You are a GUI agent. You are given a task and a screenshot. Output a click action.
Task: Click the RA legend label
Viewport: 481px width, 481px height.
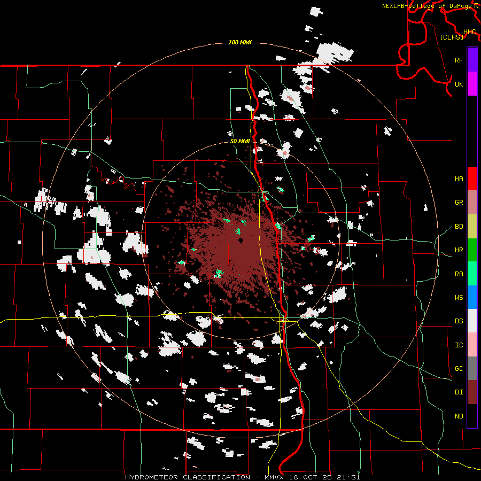click(x=459, y=274)
